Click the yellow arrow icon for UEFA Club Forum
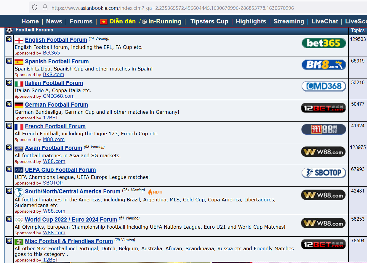The width and height of the screenshot is (367, 263). coord(9,169)
